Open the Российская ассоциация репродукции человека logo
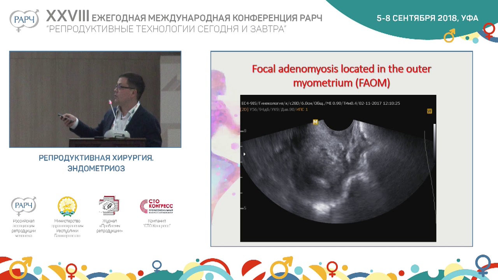This screenshot has width=498, height=280. 24,206
